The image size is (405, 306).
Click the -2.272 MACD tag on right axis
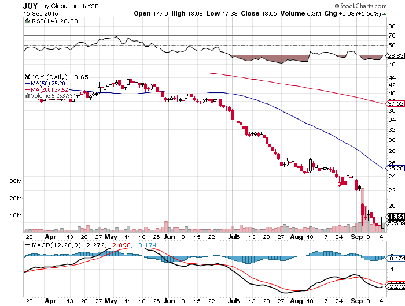[396, 287]
